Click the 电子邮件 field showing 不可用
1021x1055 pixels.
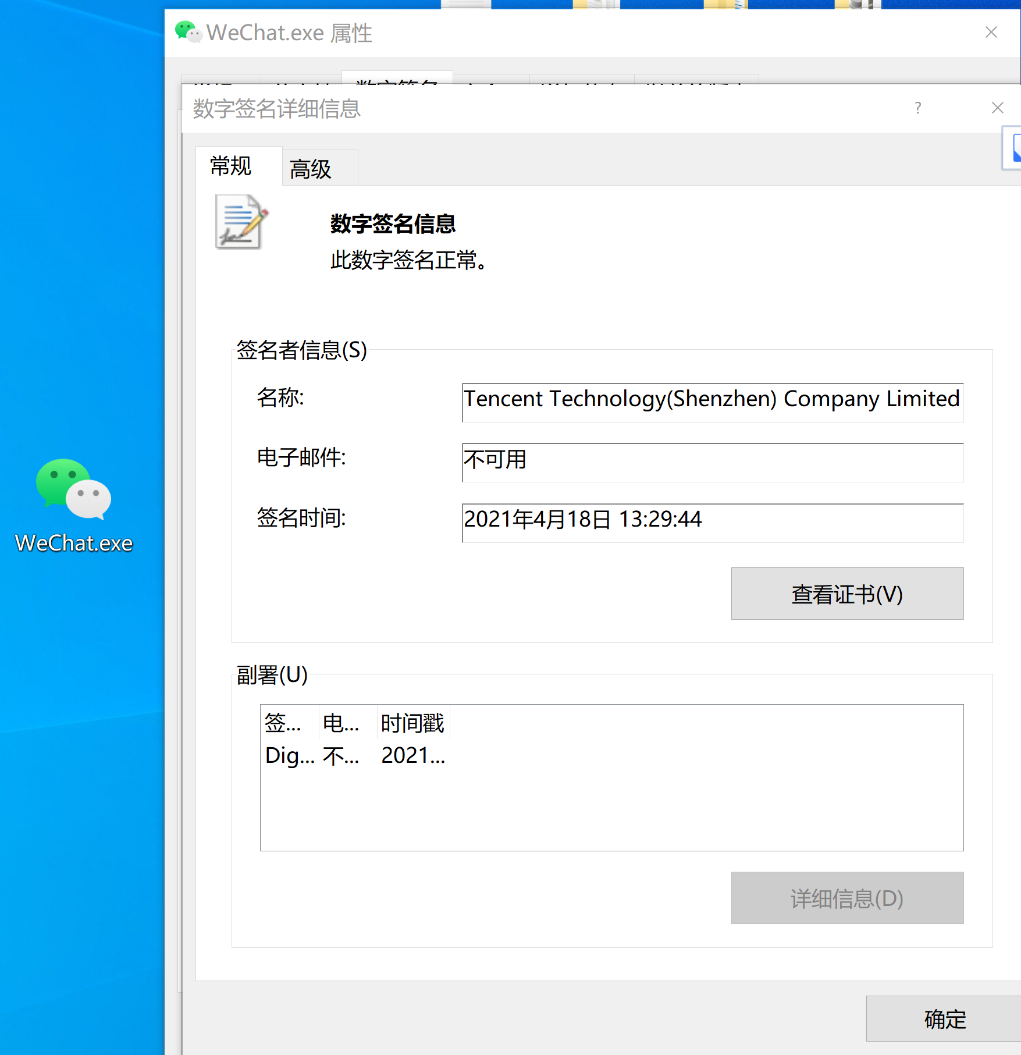pos(713,463)
